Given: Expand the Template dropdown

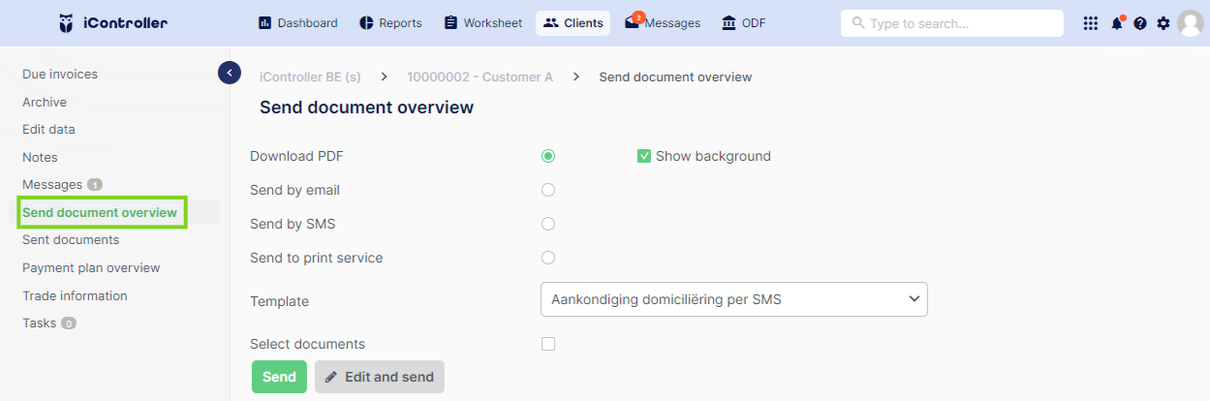Looking at the screenshot, I should point(733,299).
